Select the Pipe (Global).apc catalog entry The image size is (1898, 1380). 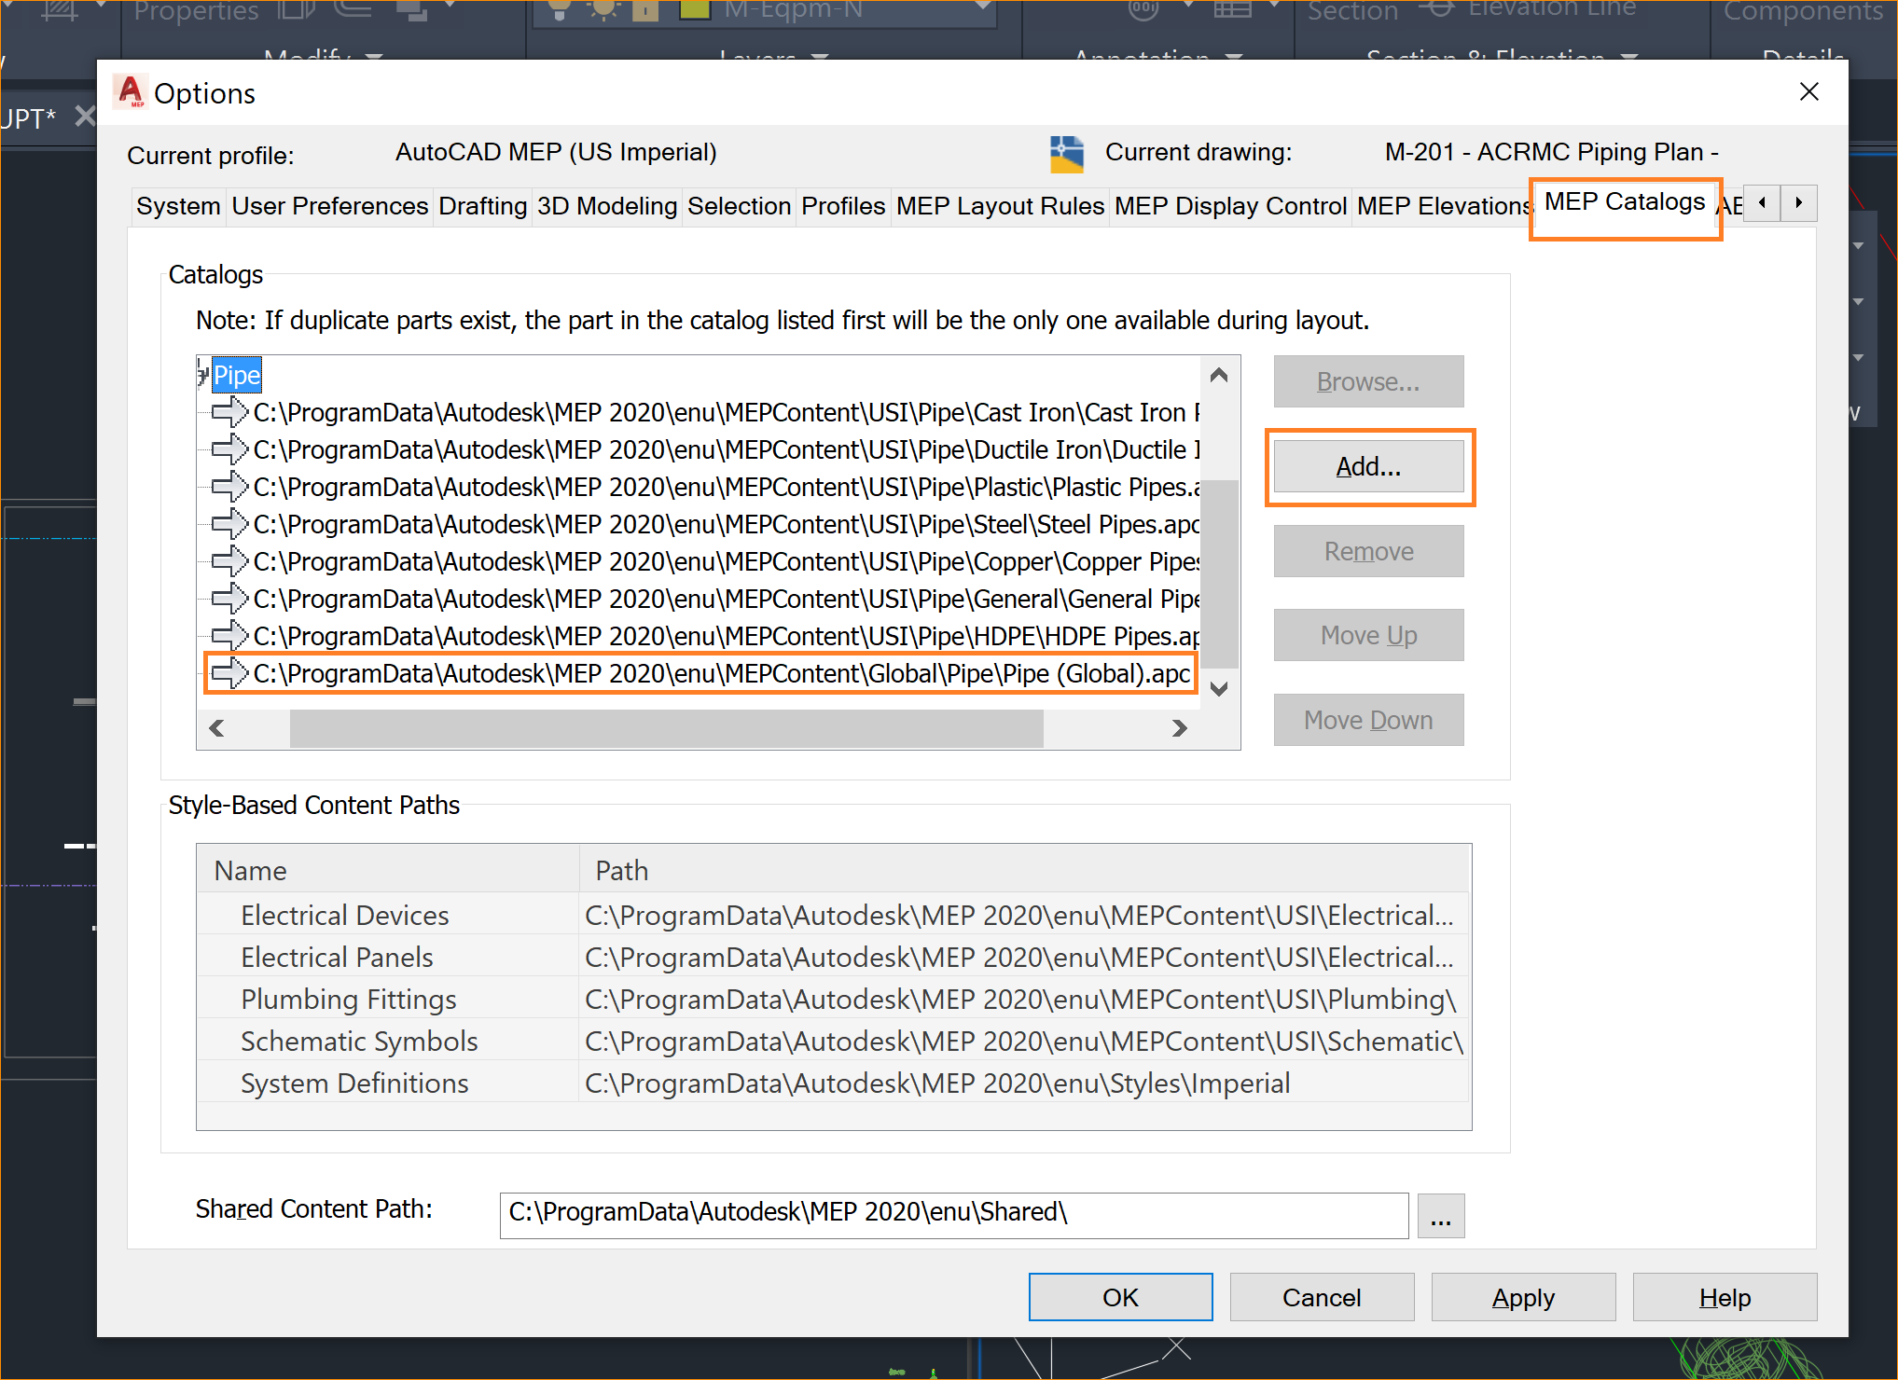pos(720,673)
